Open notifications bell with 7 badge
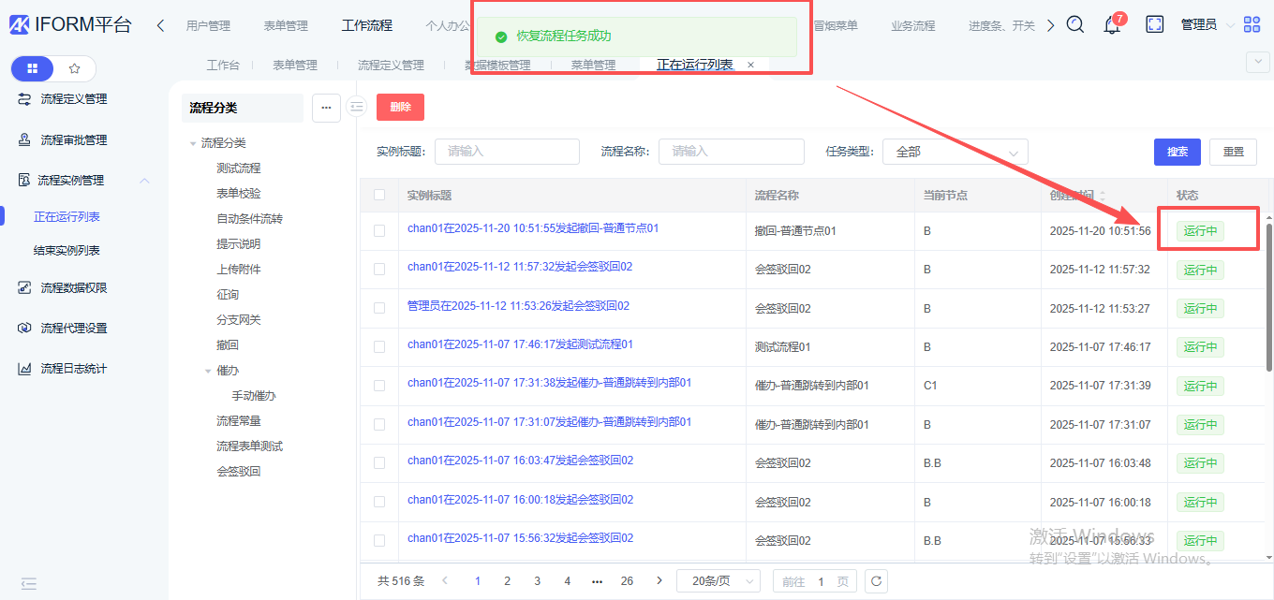Viewport: 1274px width, 600px height. pyautogui.click(x=1112, y=25)
